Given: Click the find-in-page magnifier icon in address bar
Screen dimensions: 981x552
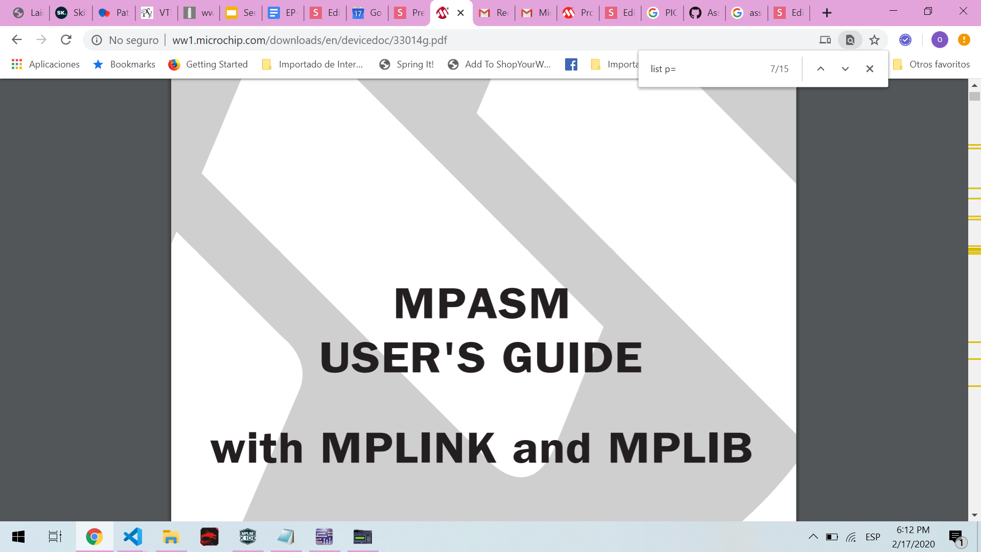Looking at the screenshot, I should pos(850,40).
